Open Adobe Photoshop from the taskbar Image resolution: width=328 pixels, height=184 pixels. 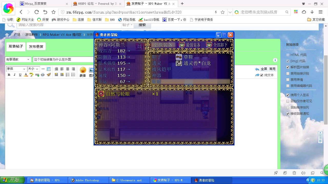click(89, 180)
